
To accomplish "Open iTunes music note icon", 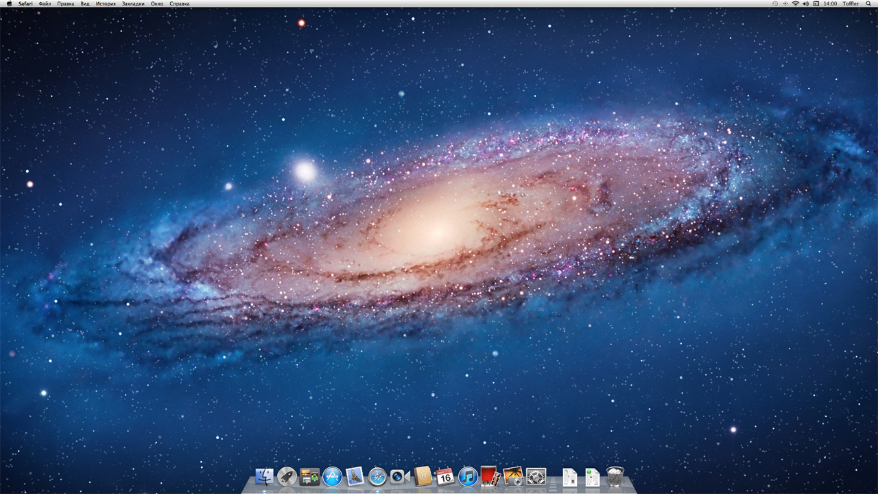I will tap(468, 476).
